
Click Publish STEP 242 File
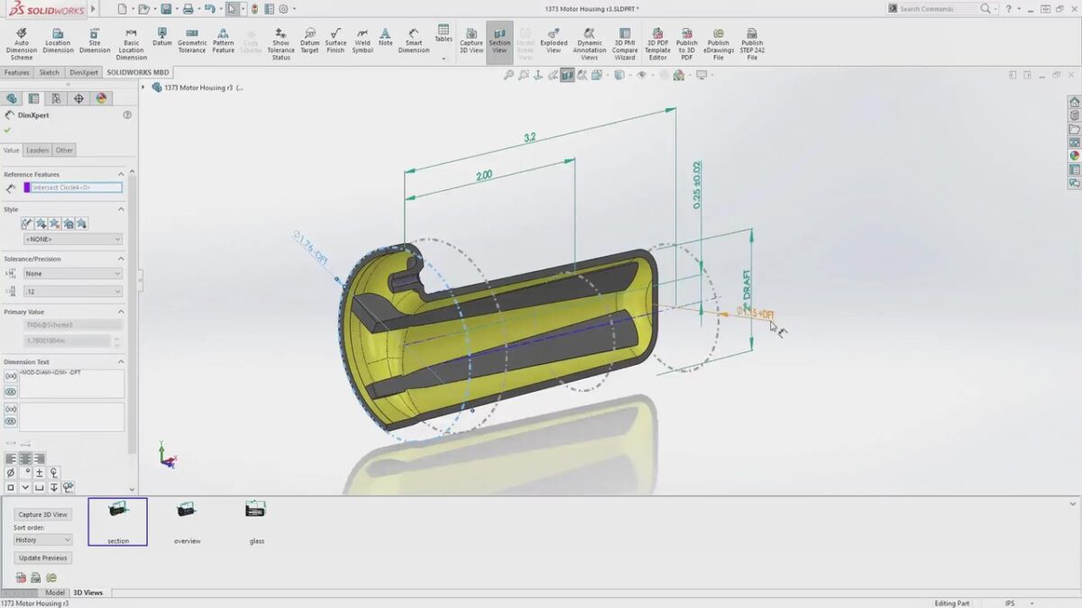pos(752,43)
